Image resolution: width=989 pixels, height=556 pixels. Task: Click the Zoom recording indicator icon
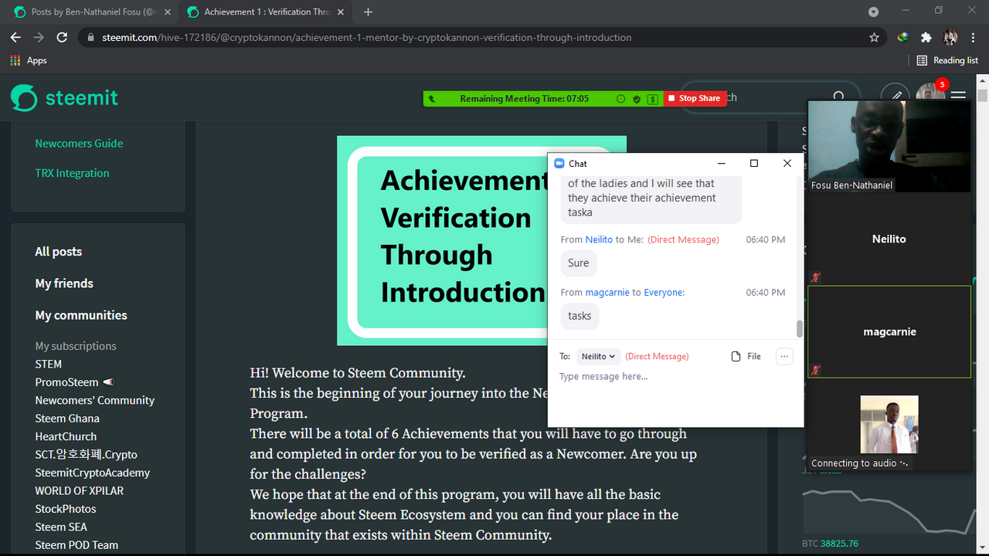(620, 99)
